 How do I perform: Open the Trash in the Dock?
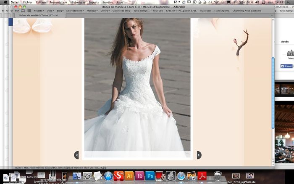pos(218,176)
